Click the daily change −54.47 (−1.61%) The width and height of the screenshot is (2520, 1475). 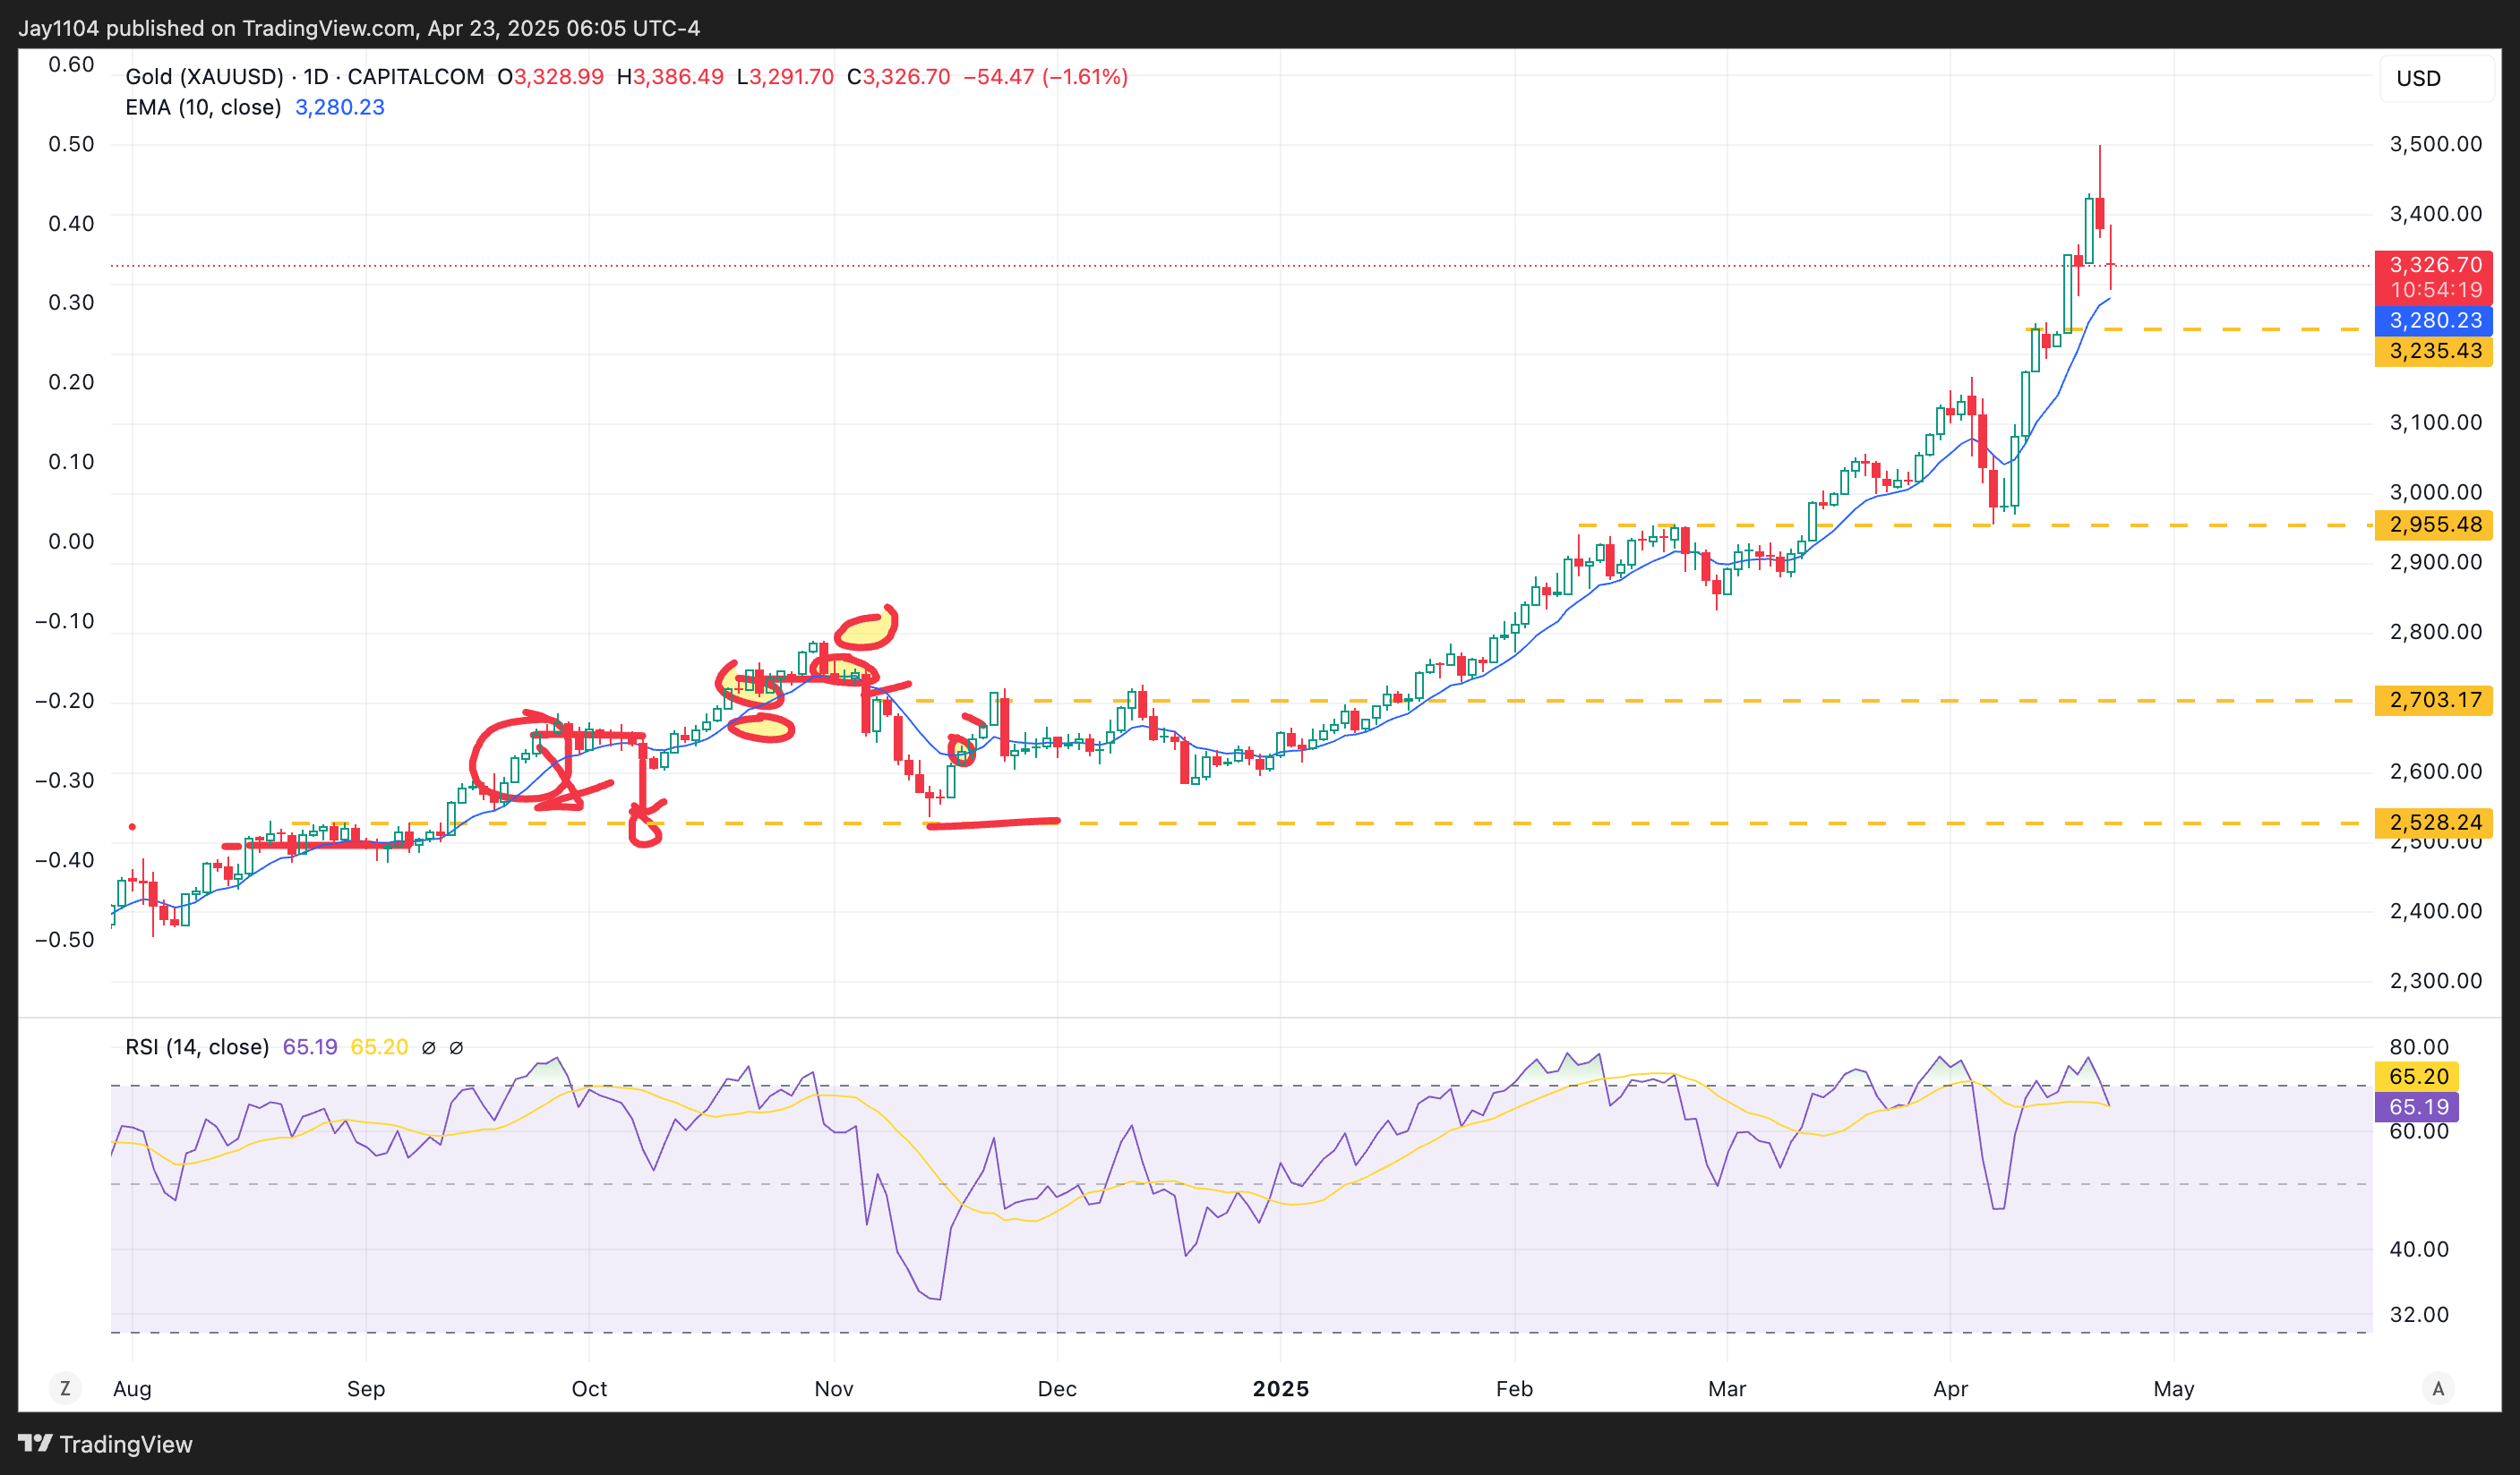tap(1046, 77)
